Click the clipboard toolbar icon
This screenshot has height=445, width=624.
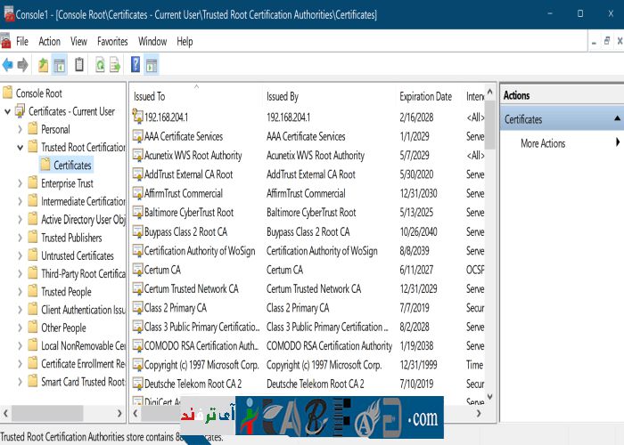(x=79, y=65)
